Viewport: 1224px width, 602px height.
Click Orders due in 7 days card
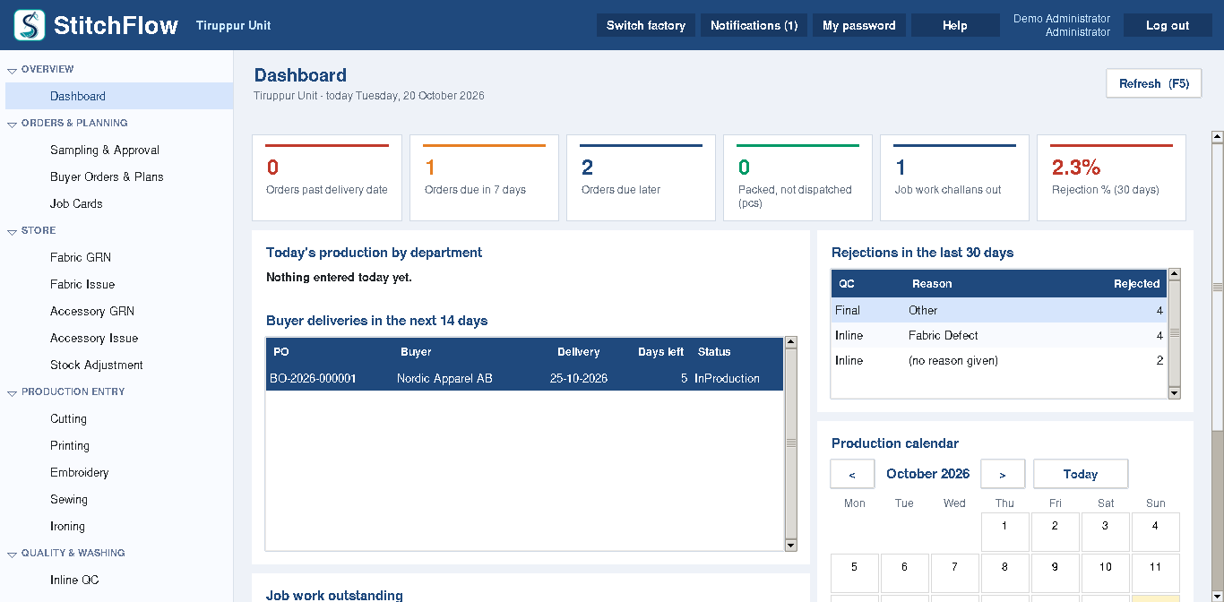tap(484, 177)
